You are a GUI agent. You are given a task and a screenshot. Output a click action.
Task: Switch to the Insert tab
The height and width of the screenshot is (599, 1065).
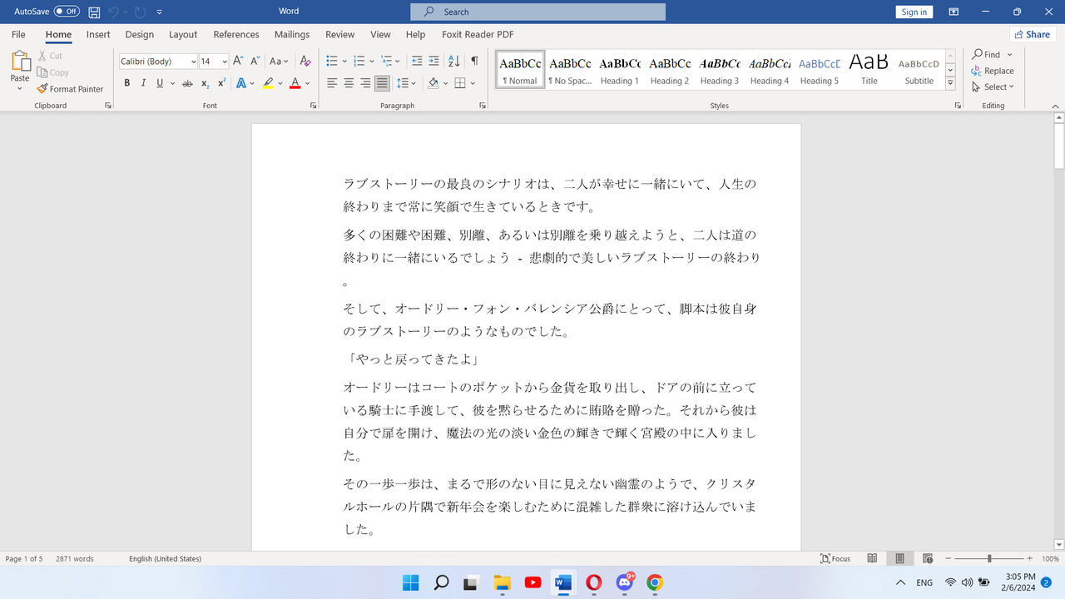[98, 34]
